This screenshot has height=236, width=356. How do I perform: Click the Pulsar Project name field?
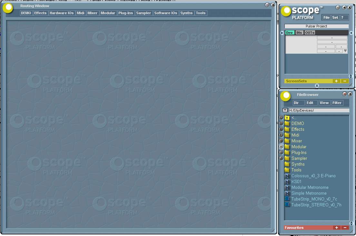point(316,26)
